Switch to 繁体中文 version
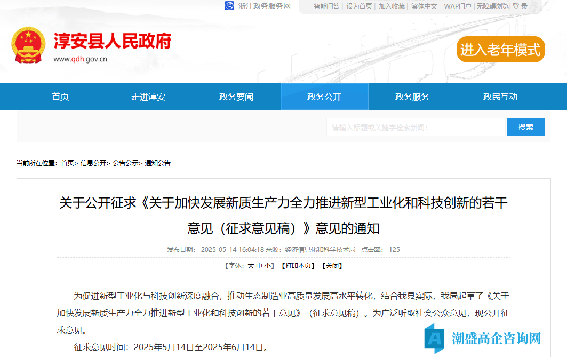This screenshot has height=357, width=567. click(424, 6)
